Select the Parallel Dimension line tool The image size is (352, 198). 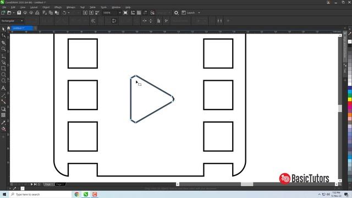3,95
